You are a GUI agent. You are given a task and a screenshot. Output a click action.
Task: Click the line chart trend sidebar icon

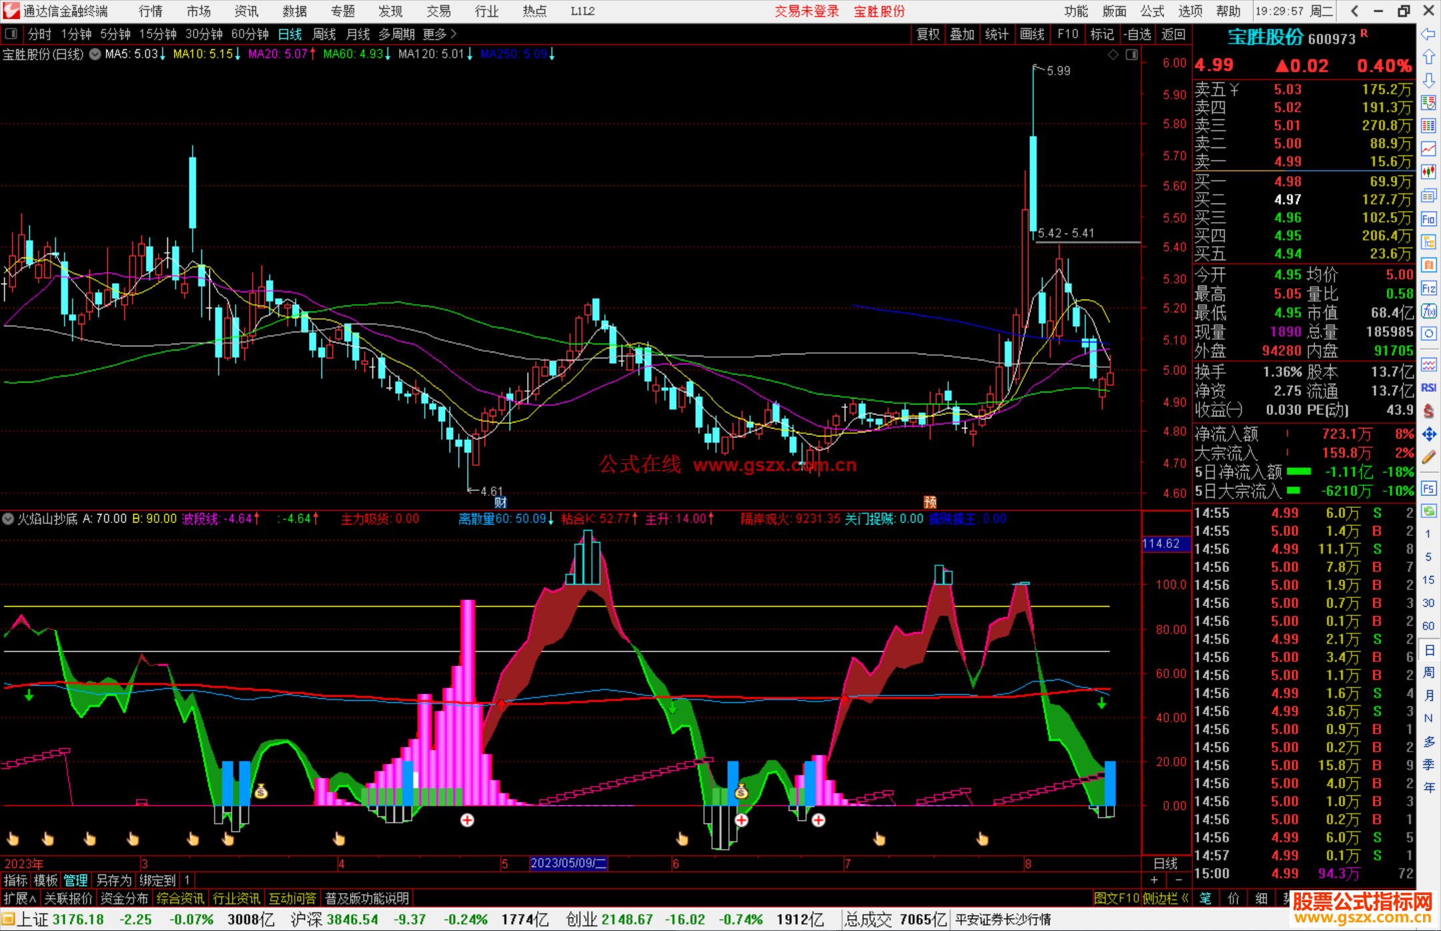coord(1428,149)
